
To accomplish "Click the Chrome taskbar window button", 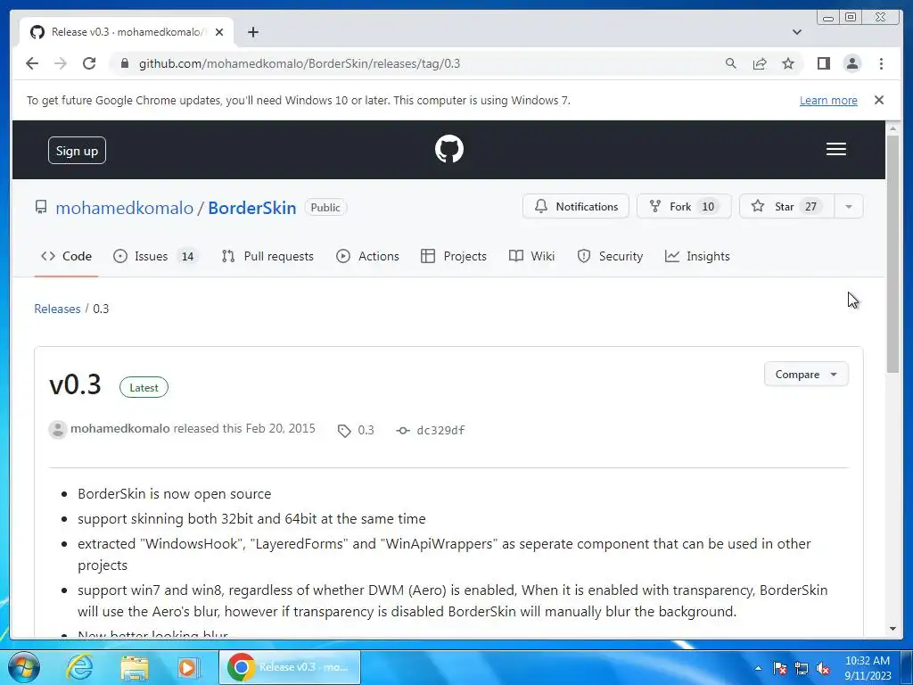I will pyautogui.click(x=290, y=667).
